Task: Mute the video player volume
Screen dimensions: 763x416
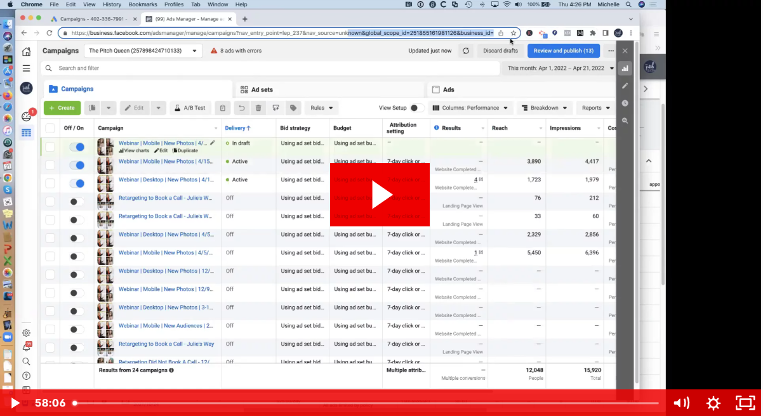Action: (x=681, y=403)
